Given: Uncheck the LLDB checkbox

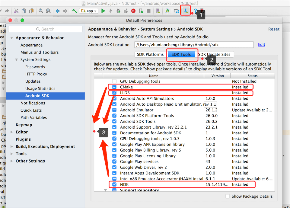Looking at the screenshot, I should coord(114,93).
